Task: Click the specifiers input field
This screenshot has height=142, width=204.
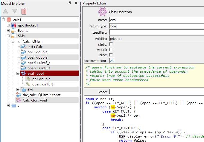Action: 156,32
